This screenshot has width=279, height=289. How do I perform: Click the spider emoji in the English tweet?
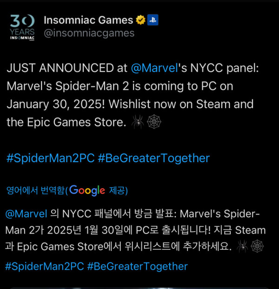point(138,122)
